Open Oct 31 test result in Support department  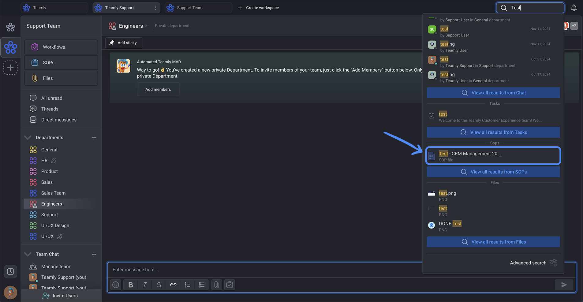click(493, 62)
